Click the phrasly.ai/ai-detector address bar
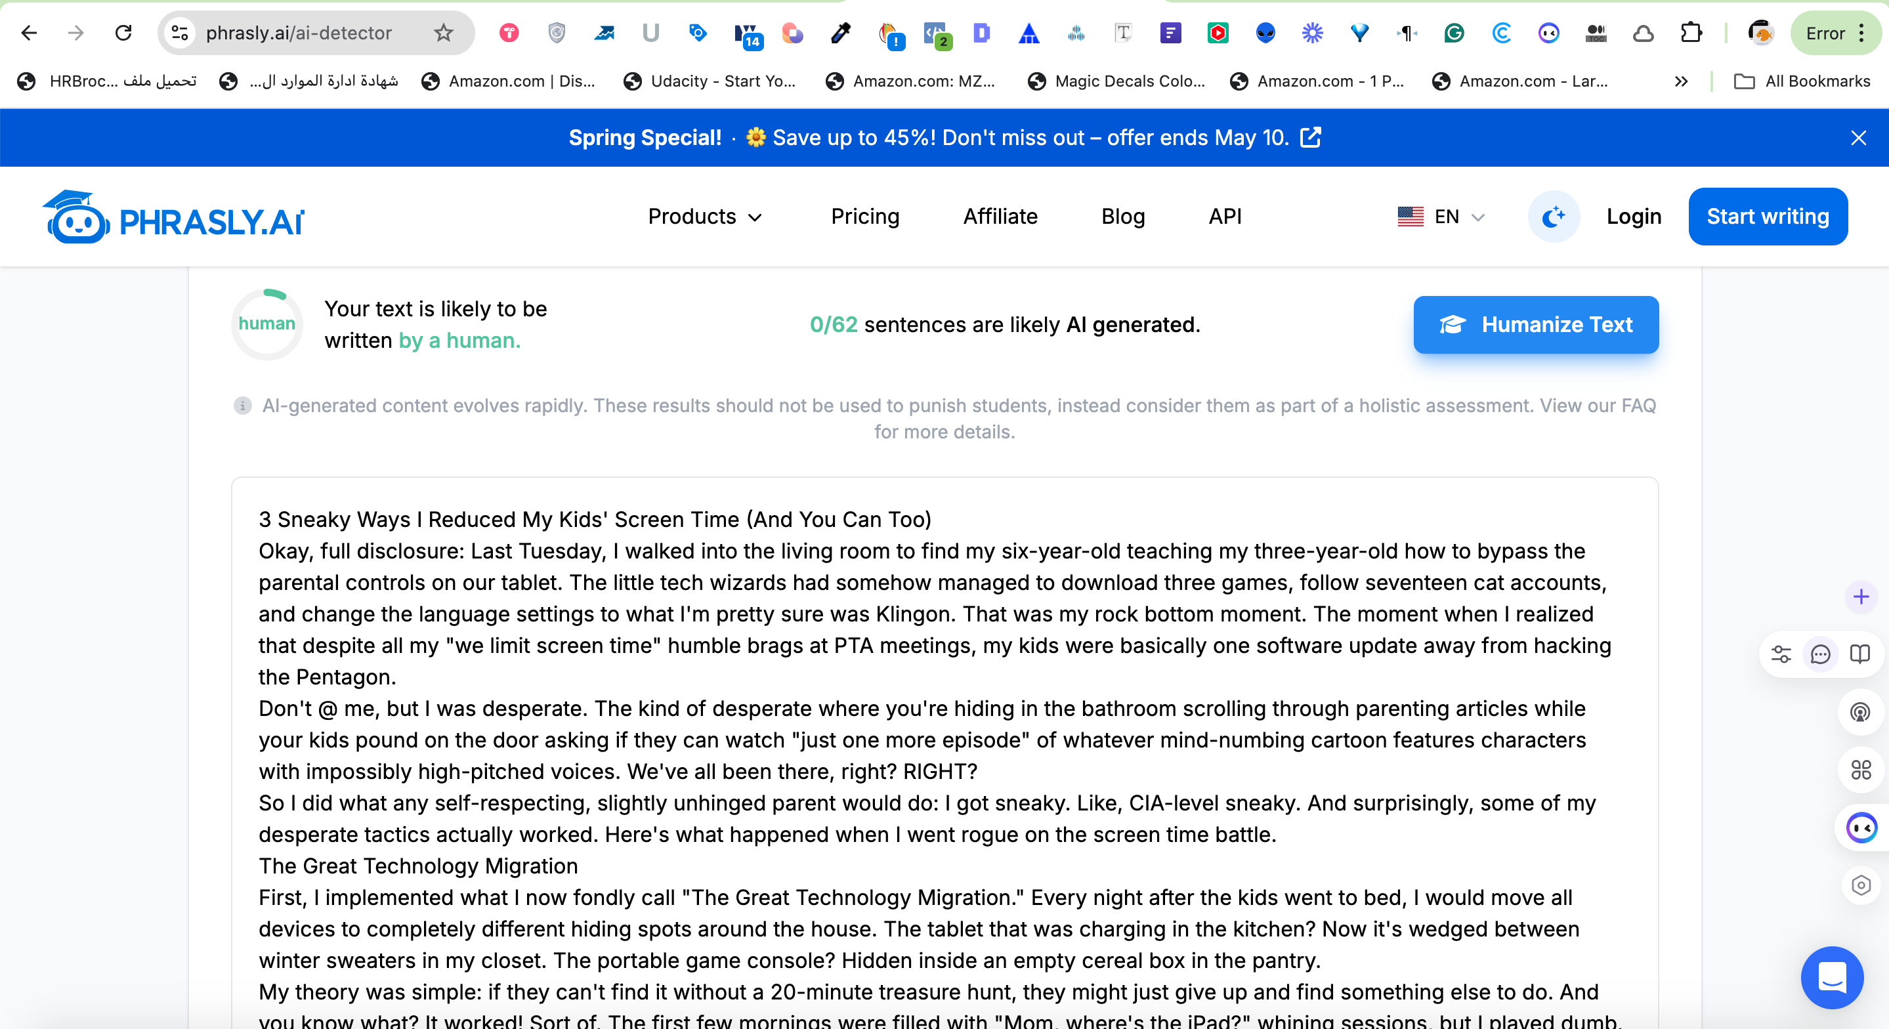1889x1029 pixels. point(316,33)
